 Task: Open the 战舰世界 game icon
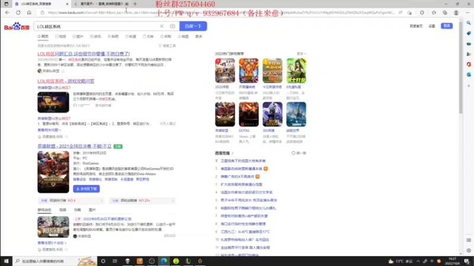coord(296,114)
